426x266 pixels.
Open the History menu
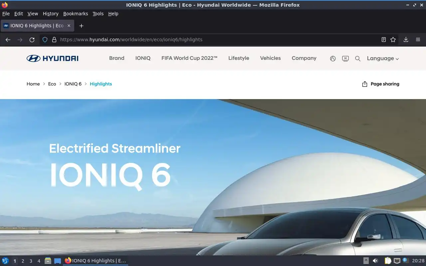pos(51,14)
